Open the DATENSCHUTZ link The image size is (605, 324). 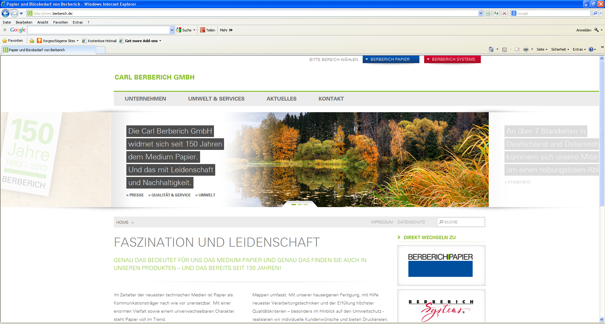411,222
